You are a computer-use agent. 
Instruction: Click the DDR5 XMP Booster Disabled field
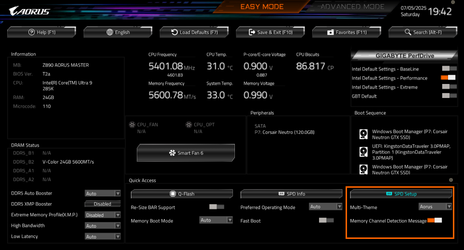(102, 204)
